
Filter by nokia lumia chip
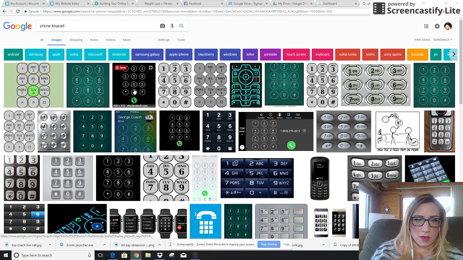pyautogui.click(x=348, y=55)
